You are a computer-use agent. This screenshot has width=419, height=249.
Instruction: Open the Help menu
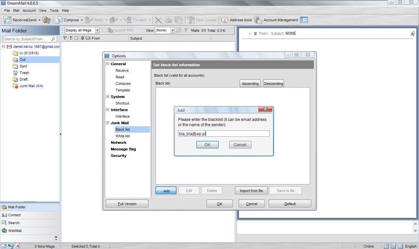tap(65, 10)
